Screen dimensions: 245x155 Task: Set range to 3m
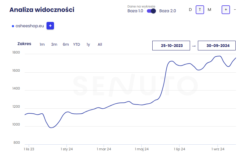coord(54,44)
